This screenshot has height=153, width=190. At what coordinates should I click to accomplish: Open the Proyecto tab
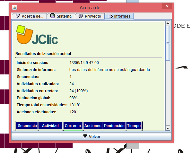pos(90,16)
